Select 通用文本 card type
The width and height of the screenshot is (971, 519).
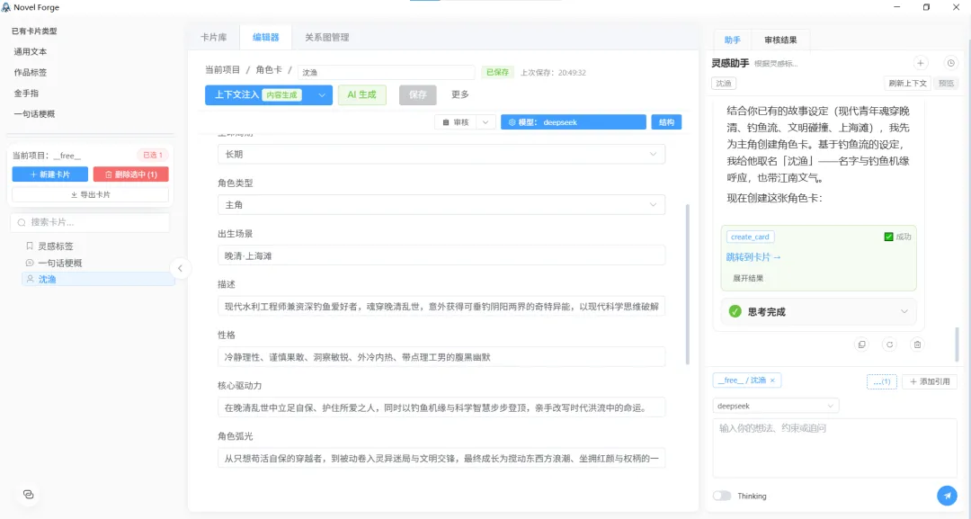31,51
